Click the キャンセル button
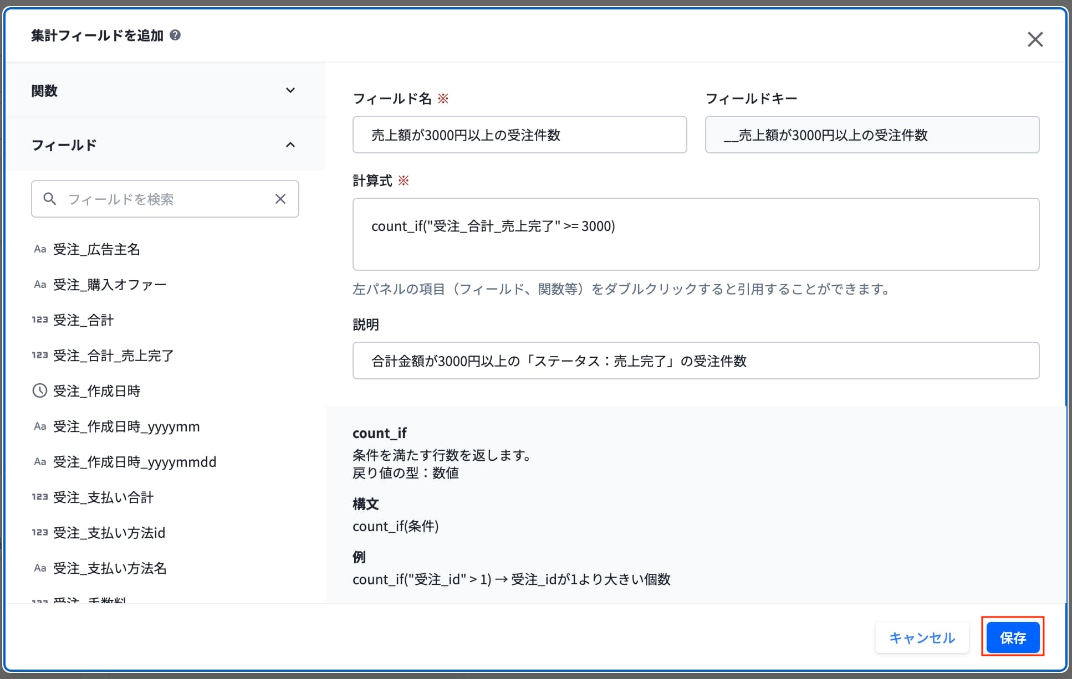The image size is (1072, 679). [x=922, y=638]
